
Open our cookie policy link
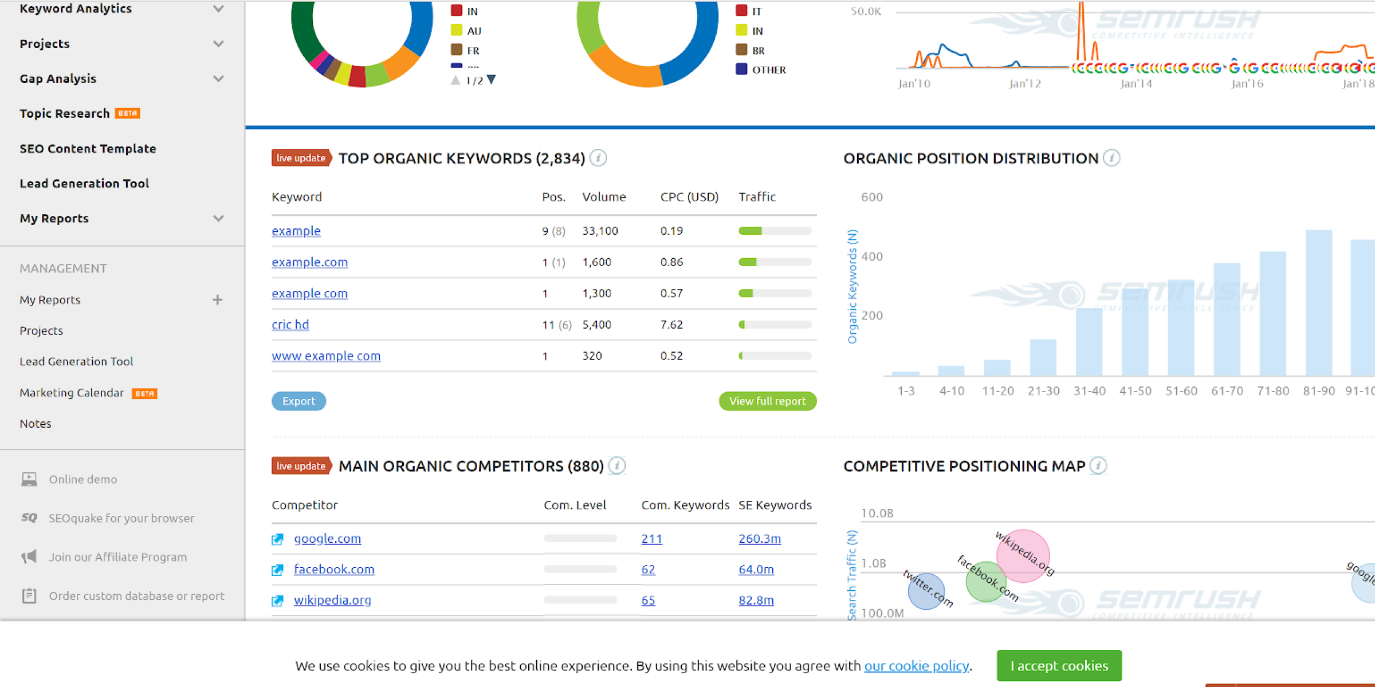tap(917, 666)
